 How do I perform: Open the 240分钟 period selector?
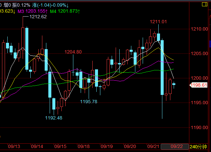(x=198, y=147)
